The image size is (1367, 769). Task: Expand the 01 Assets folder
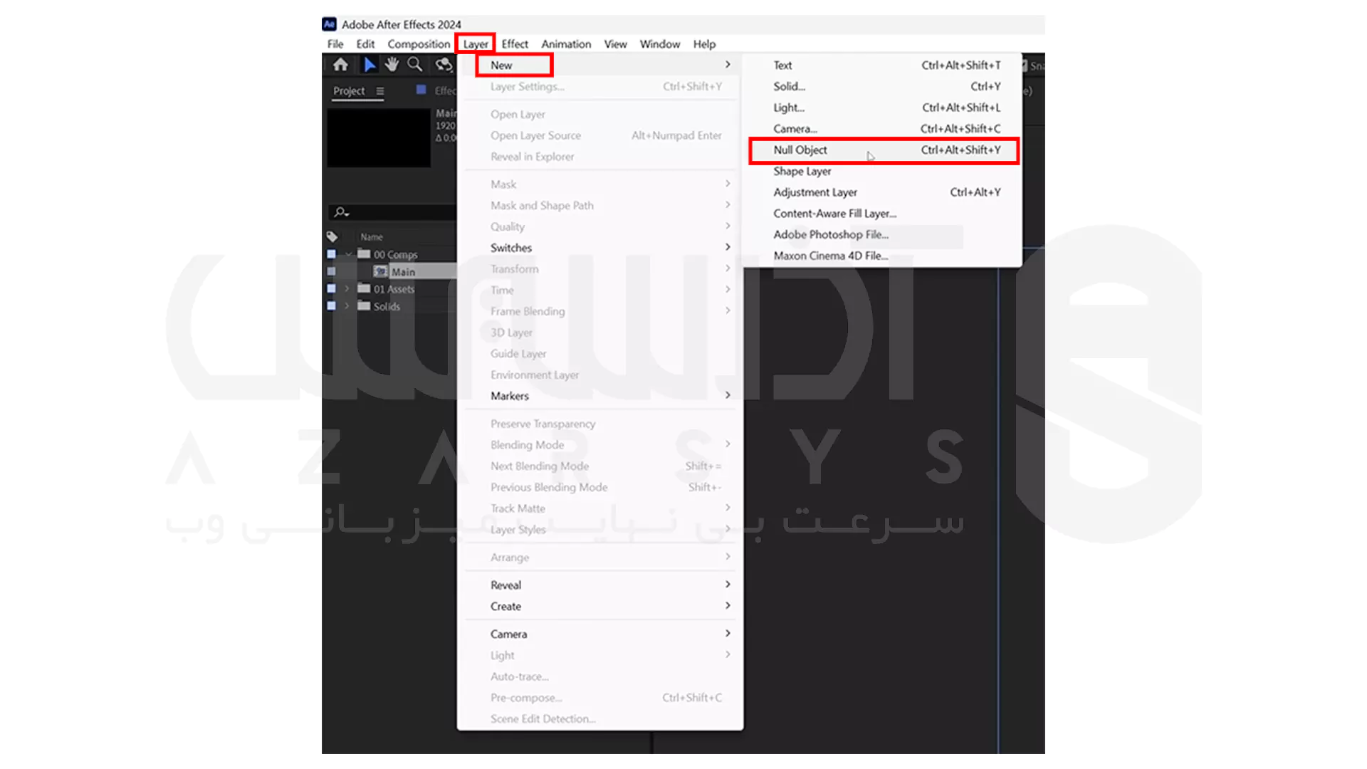coord(347,288)
